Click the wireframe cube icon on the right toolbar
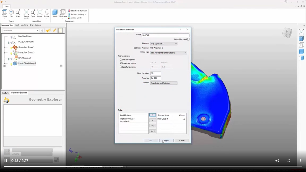The width and height of the screenshot is (306, 172). [301, 45]
